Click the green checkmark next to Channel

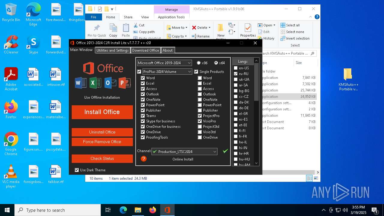pyautogui.click(x=225, y=151)
